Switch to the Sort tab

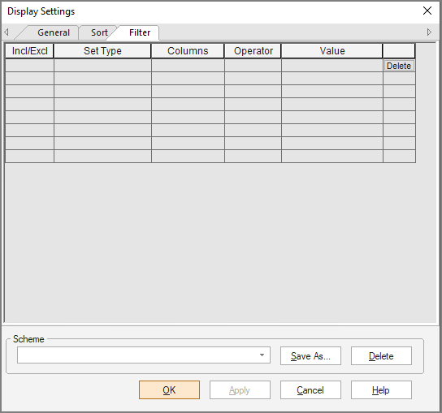point(99,32)
